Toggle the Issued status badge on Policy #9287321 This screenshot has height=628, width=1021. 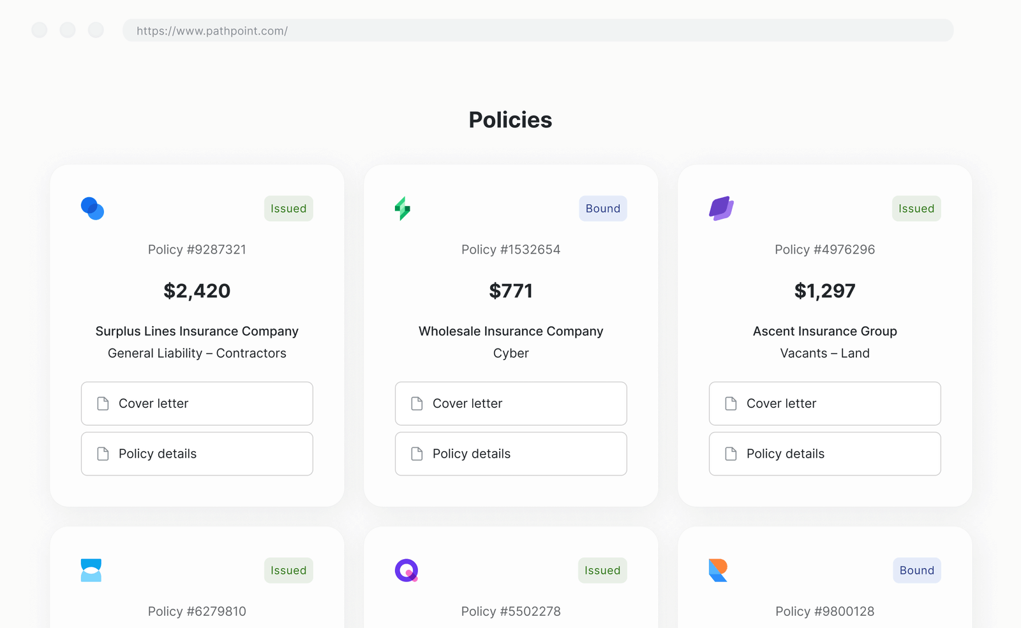click(288, 209)
